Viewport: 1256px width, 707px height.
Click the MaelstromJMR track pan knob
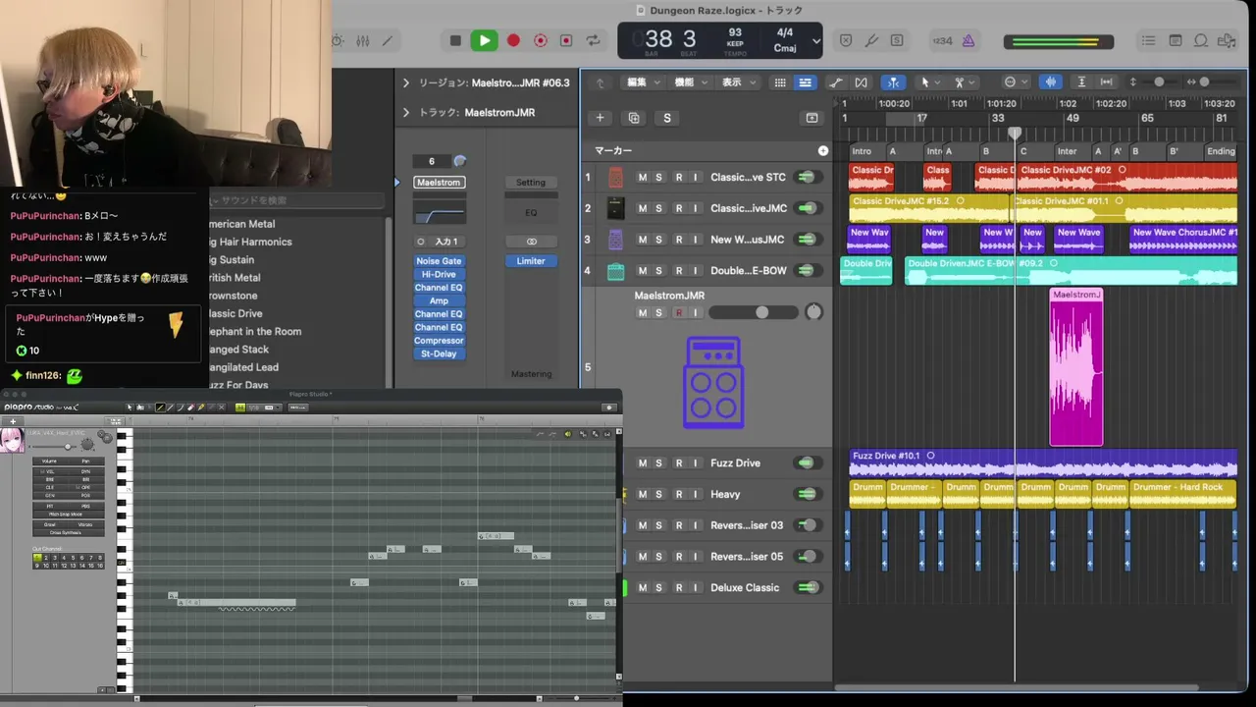pyautogui.click(x=813, y=312)
